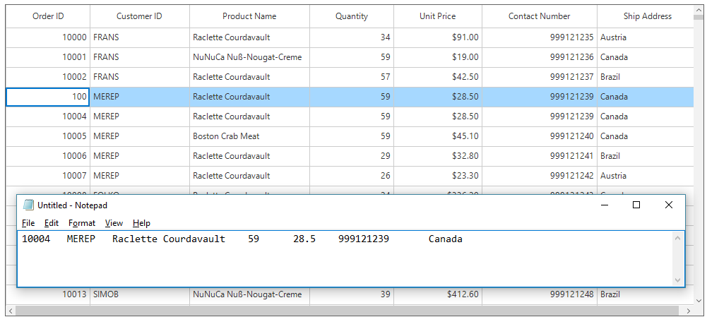Viewport: 707px width, 317px height.
Task: Minimize the Notepad window
Action: (x=605, y=205)
